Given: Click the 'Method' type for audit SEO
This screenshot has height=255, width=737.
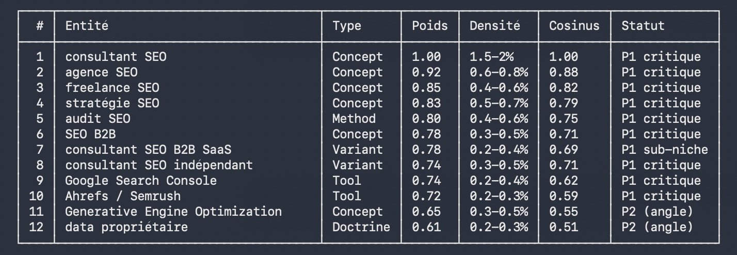Looking at the screenshot, I should click(354, 118).
